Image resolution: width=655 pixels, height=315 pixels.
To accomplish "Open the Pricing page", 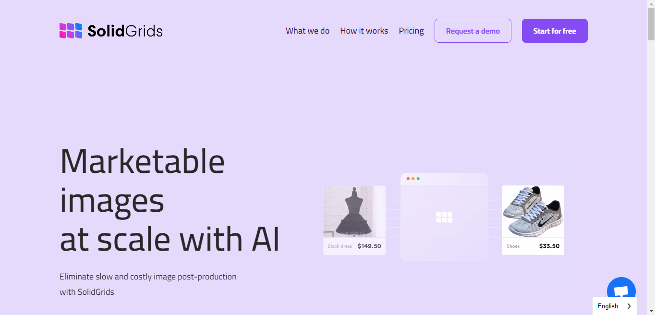I will (x=411, y=31).
